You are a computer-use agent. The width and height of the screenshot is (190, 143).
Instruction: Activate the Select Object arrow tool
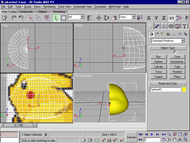(56, 18)
